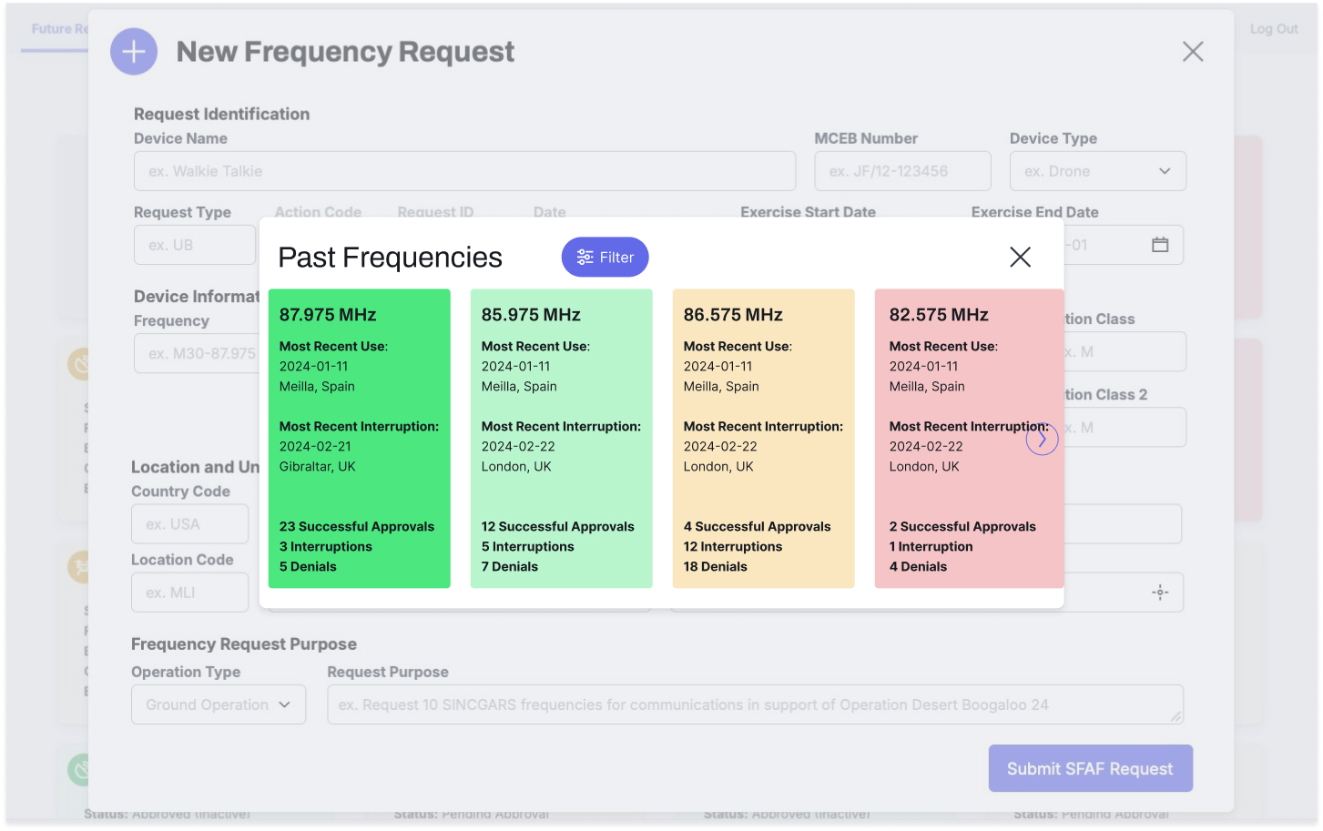This screenshot has width=1323, height=831.
Task: Submit the SFAF Request
Action: pyautogui.click(x=1090, y=768)
